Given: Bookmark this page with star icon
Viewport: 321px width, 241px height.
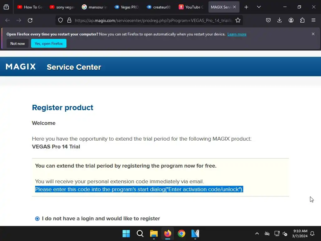Looking at the screenshot, I should click(x=238, y=20).
